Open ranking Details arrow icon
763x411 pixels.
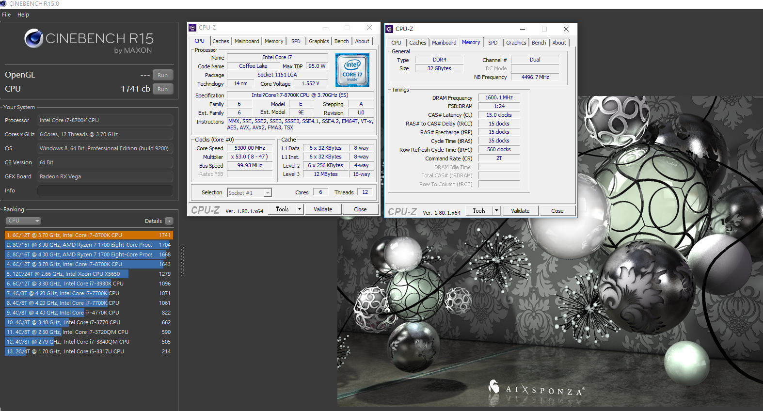[x=169, y=221]
